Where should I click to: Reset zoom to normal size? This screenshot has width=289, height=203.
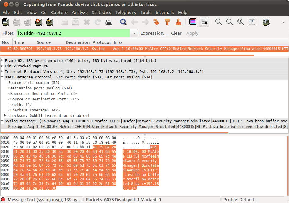pyautogui.click(x=240, y=22)
